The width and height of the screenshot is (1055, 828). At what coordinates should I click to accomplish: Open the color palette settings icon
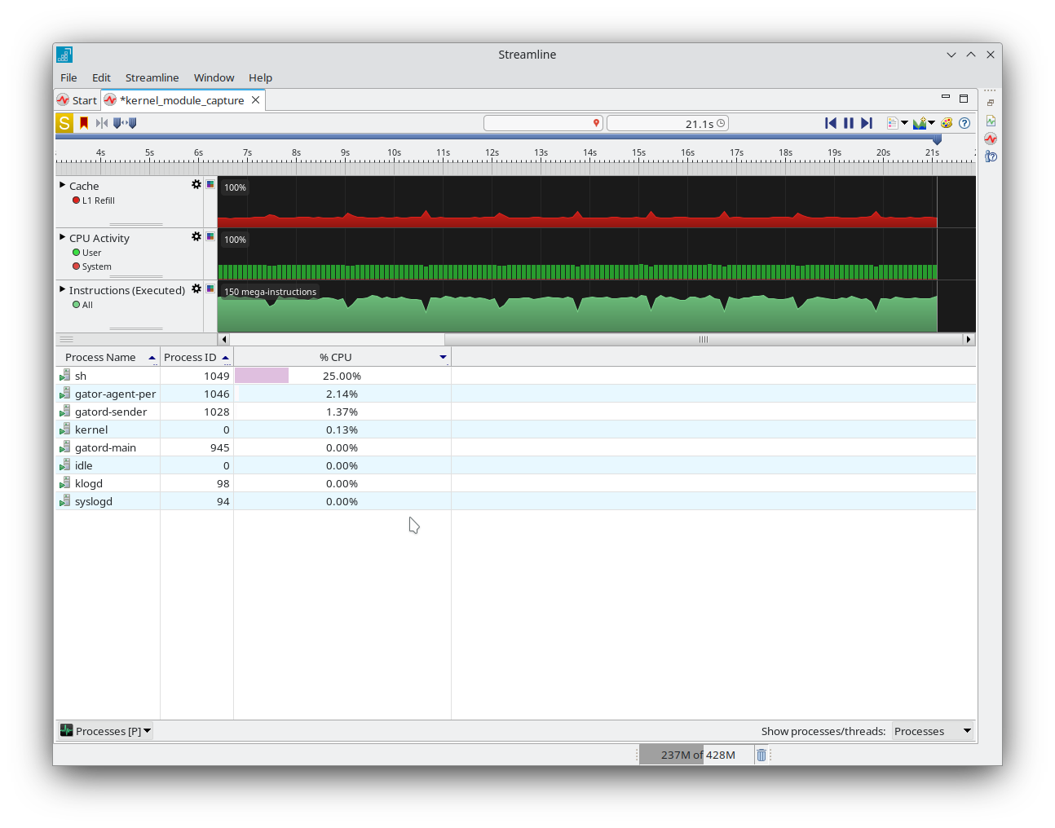[x=946, y=123]
